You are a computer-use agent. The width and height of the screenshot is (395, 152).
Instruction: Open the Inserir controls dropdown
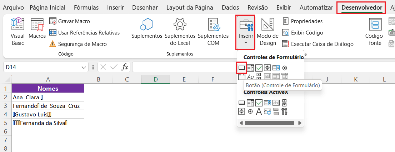coord(246,32)
